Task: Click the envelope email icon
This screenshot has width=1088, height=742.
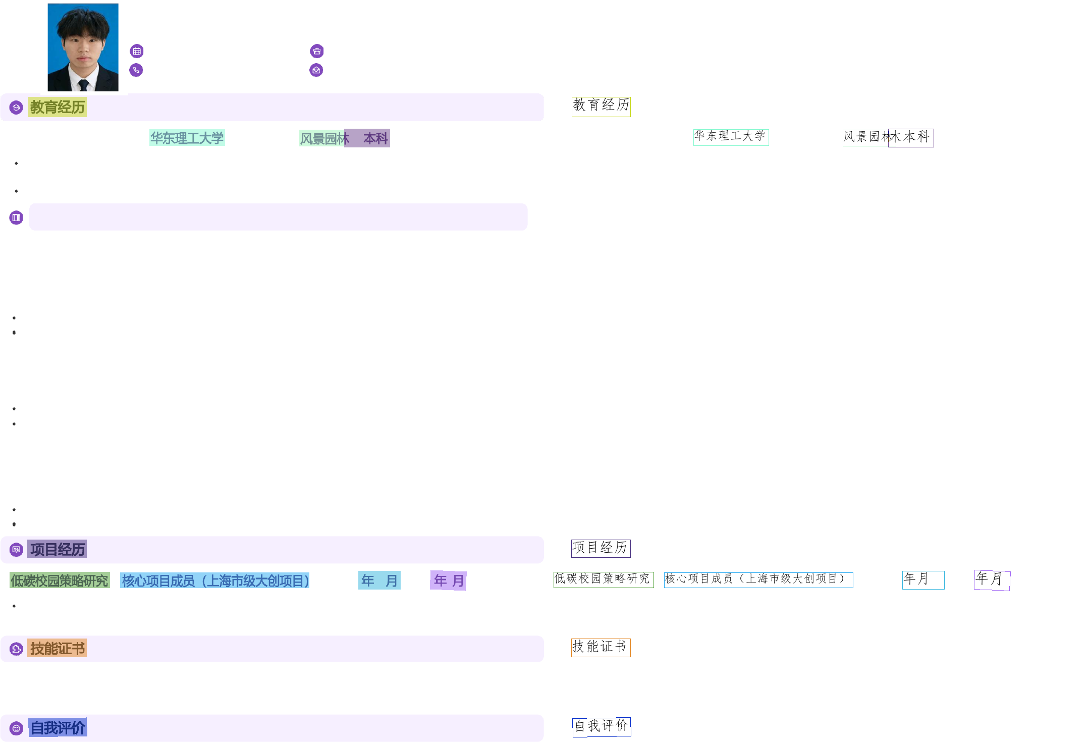Action: pos(316,70)
